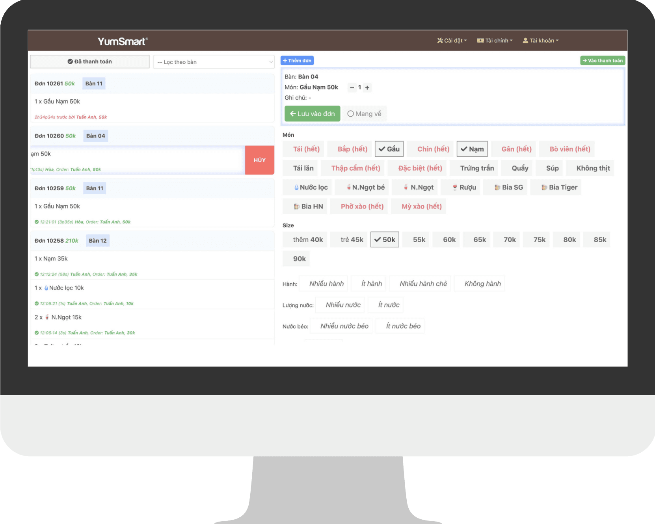Click the Lưu vào đơn button
Image resolution: width=655 pixels, height=524 pixels.
312,114
